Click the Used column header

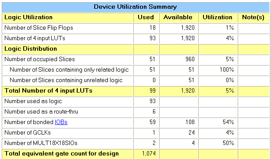[146, 17]
